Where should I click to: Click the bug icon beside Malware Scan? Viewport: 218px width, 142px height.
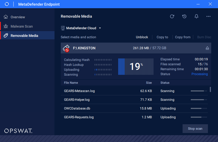pos(6,26)
